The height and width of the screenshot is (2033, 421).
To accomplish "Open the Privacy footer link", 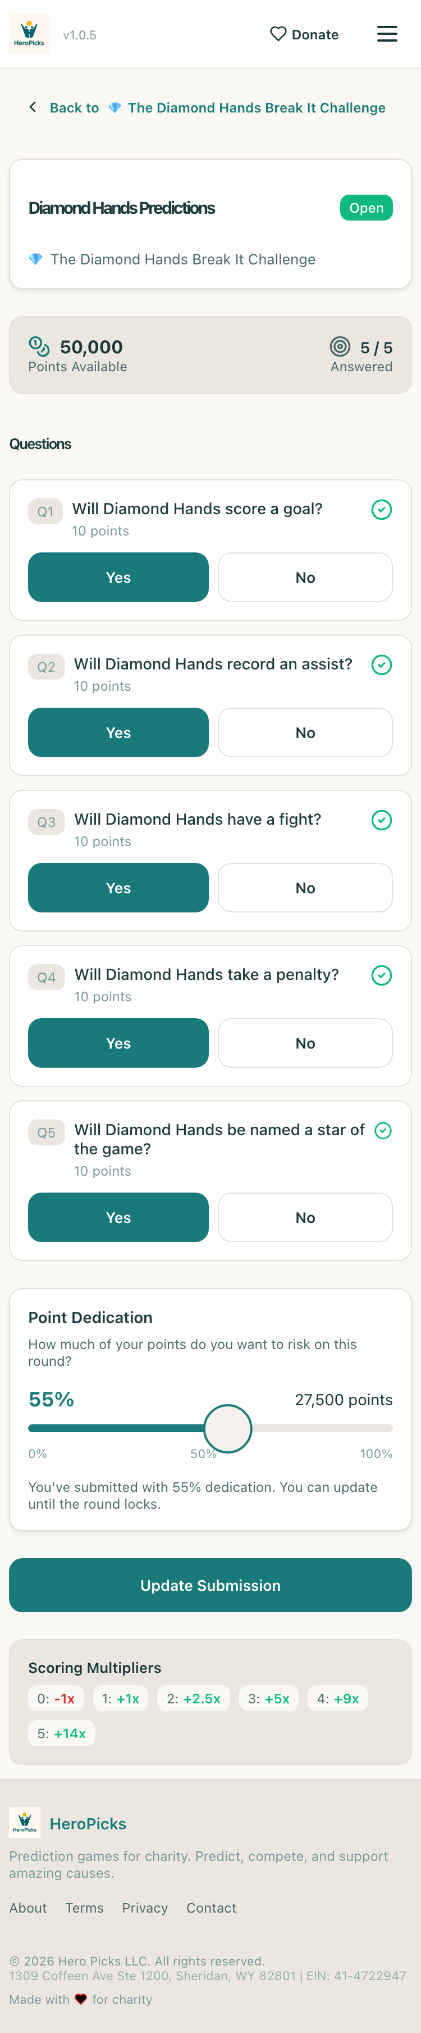I will (145, 1908).
